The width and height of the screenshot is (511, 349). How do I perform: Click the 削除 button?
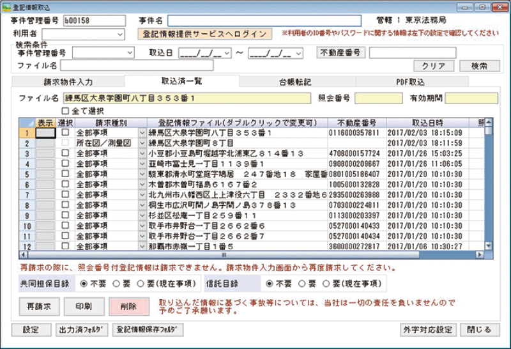coord(128,306)
